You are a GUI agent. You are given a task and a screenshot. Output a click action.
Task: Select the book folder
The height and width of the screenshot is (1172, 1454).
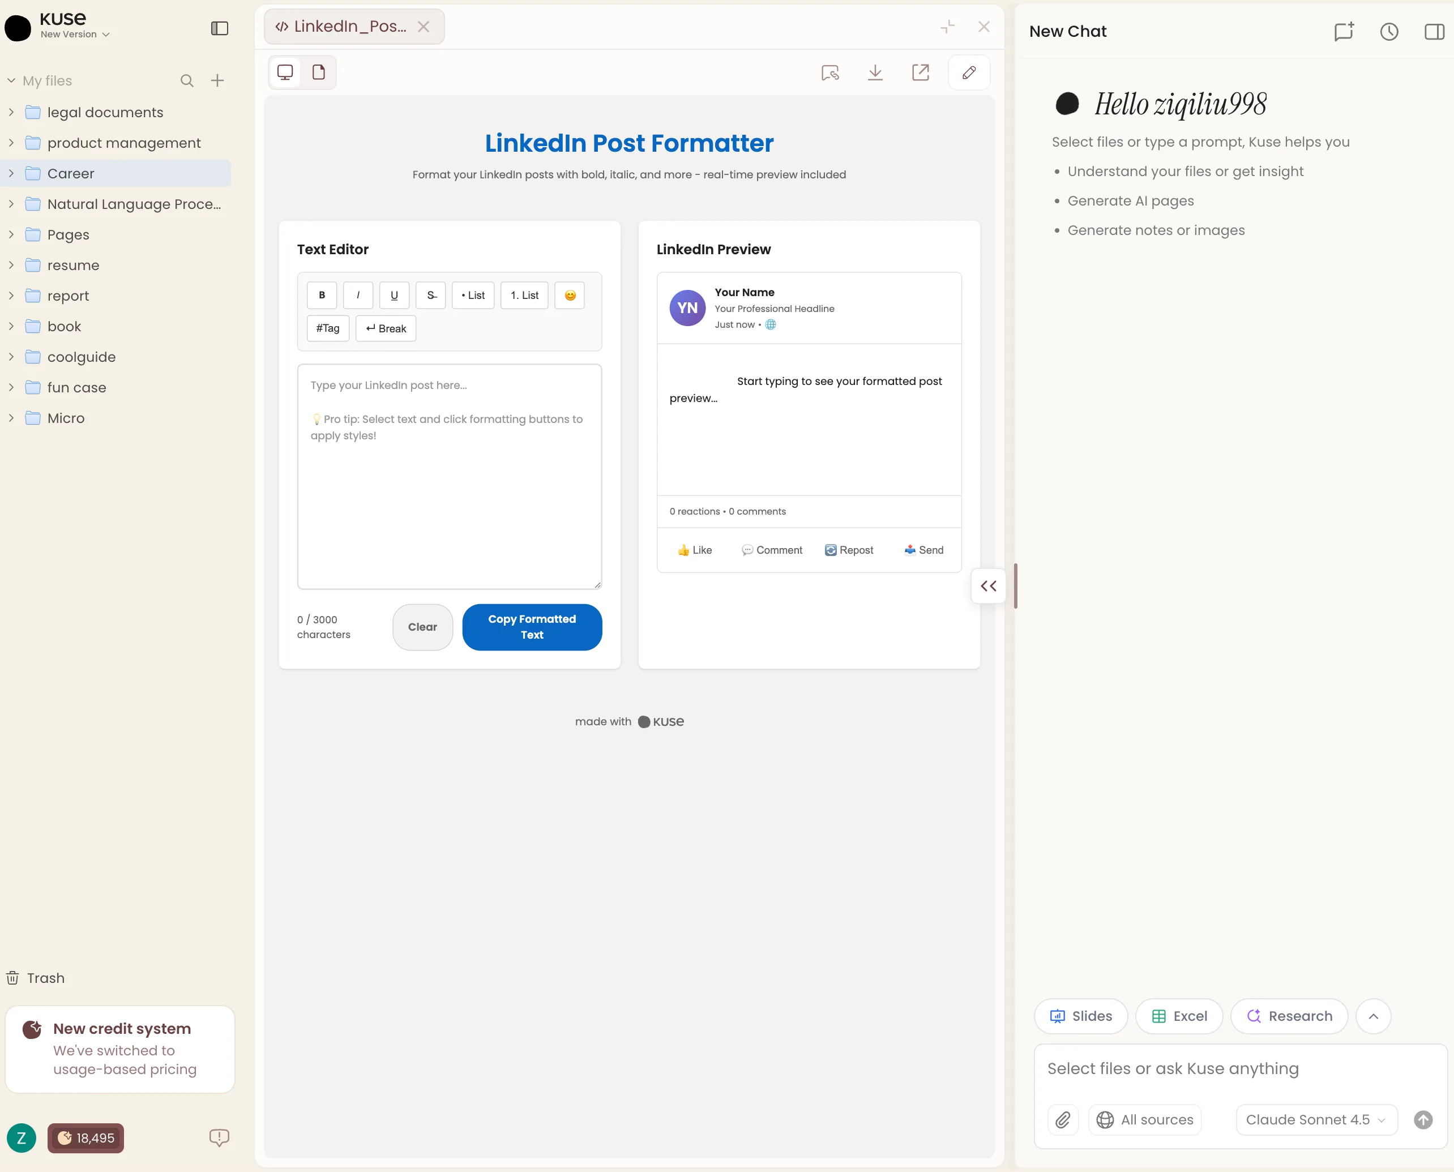point(116,326)
